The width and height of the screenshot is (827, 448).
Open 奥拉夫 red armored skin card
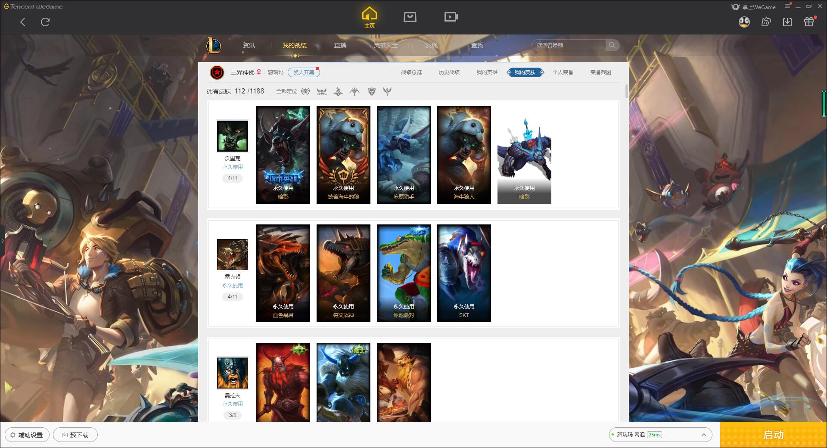[283, 382]
